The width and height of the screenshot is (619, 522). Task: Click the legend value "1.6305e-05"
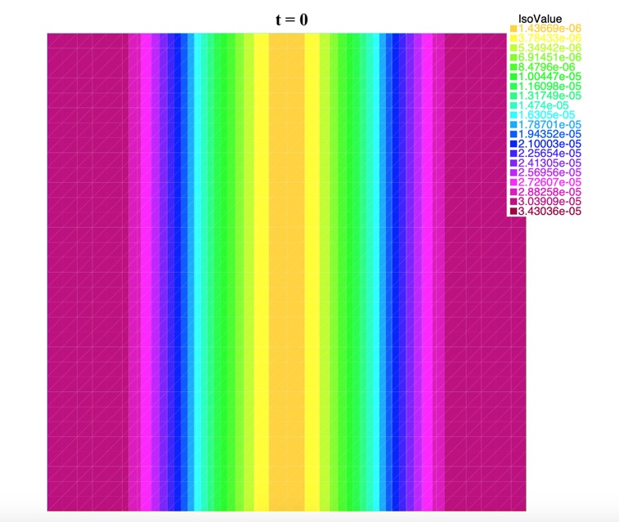tap(546, 115)
